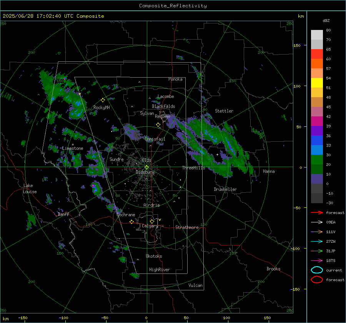Click the Airdrie label
This screenshot has height=323, width=346.
click(x=151, y=205)
